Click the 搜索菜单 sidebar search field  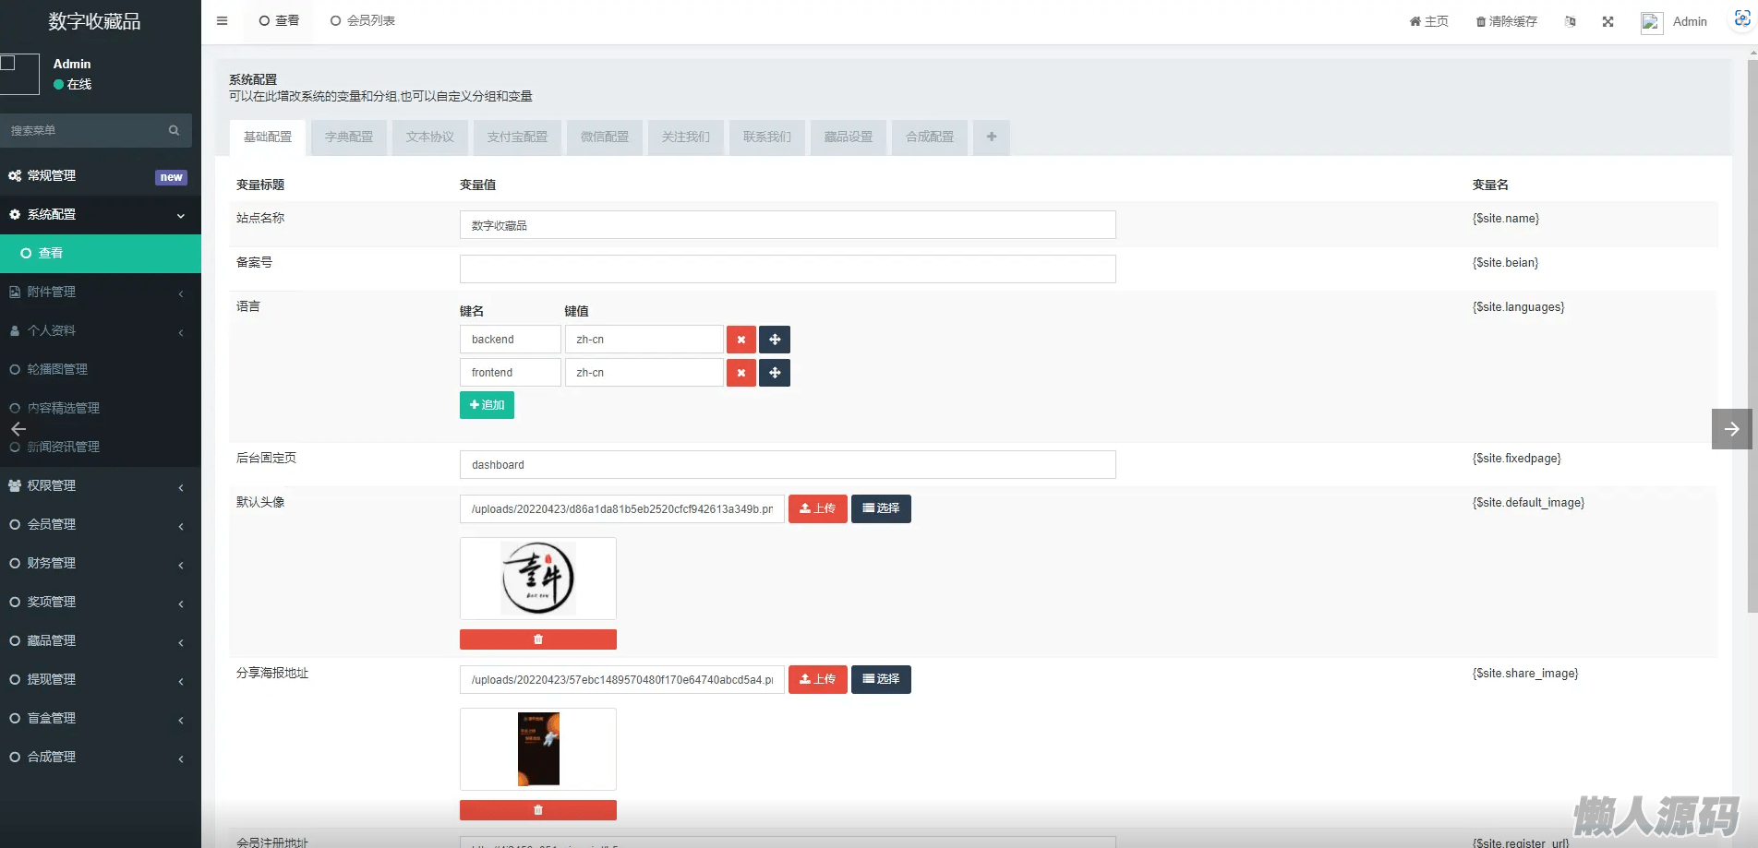(96, 130)
